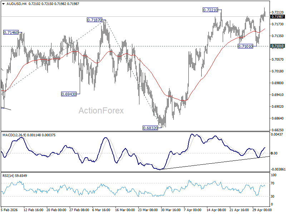Click the 12 Feb 16:00 date label

click(34, 210)
